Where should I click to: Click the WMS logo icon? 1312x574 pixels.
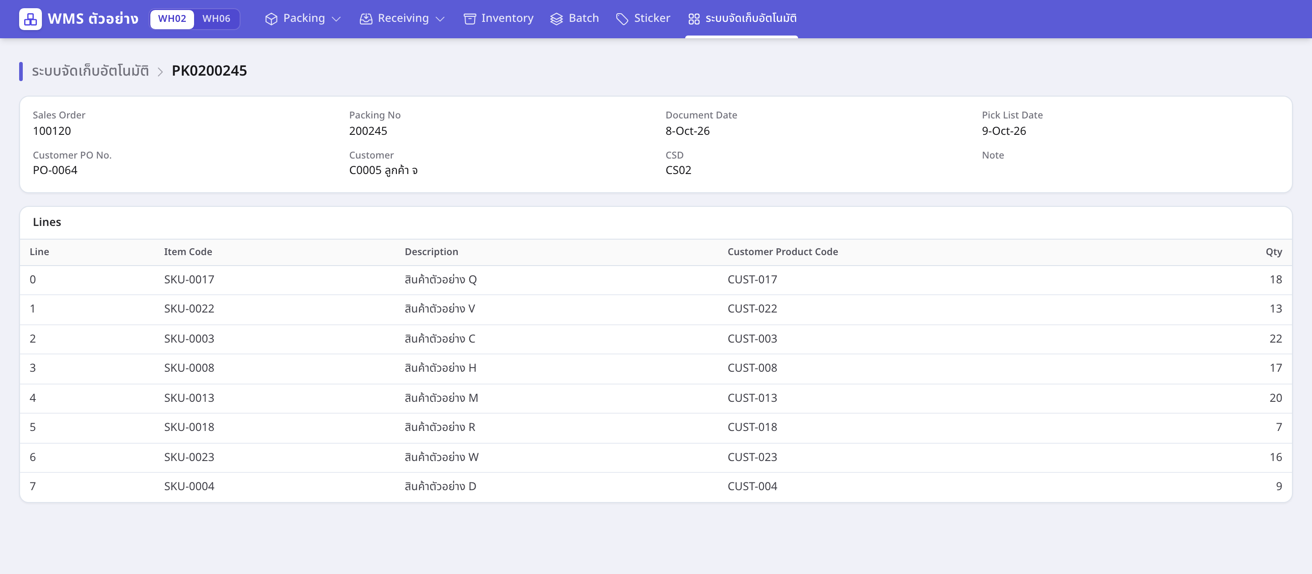[x=30, y=19]
